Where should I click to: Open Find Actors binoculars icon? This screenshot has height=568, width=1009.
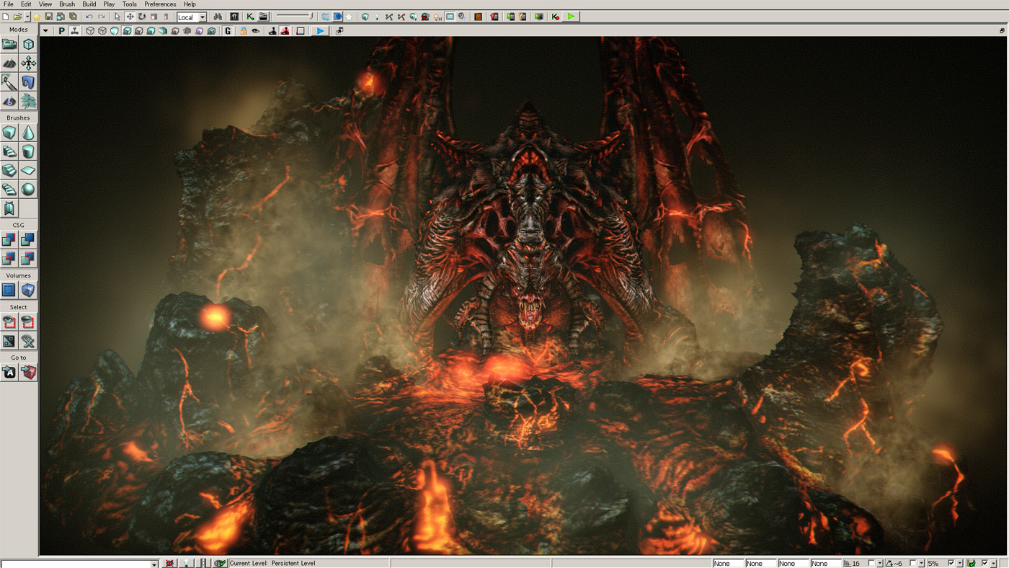coord(218,17)
